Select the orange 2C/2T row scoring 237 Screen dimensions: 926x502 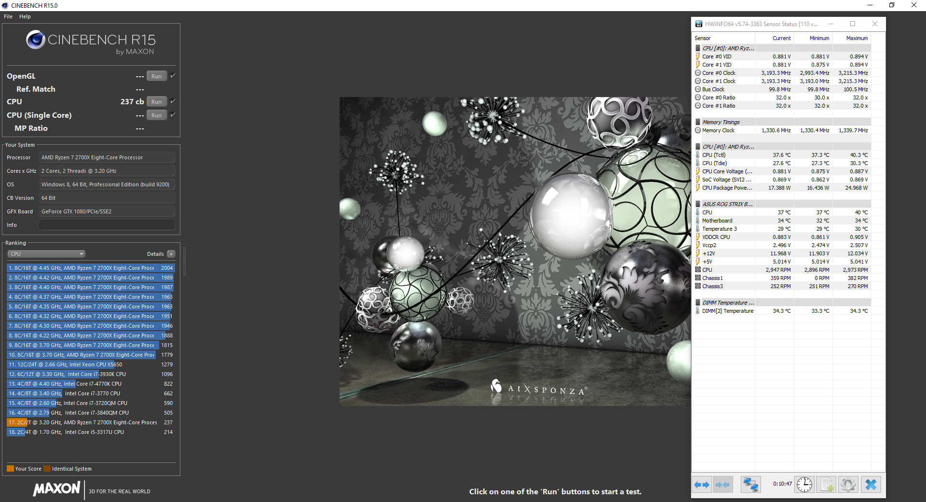91,422
